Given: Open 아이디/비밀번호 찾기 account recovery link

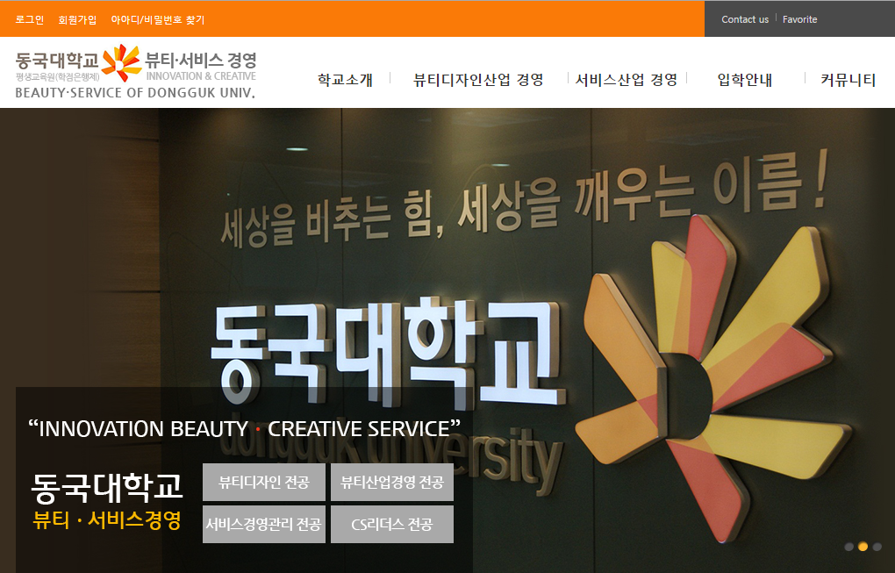Looking at the screenshot, I should coord(157,19).
